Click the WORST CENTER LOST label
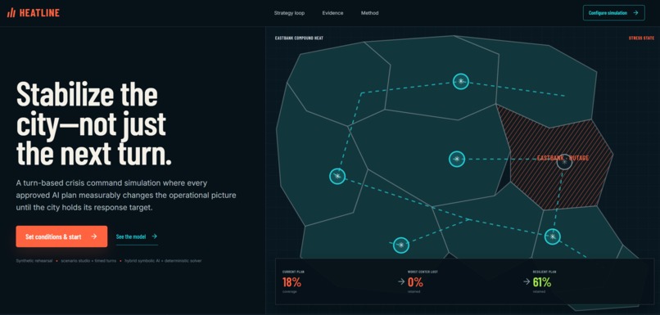Viewport: 660px width, 315px height. click(x=423, y=272)
